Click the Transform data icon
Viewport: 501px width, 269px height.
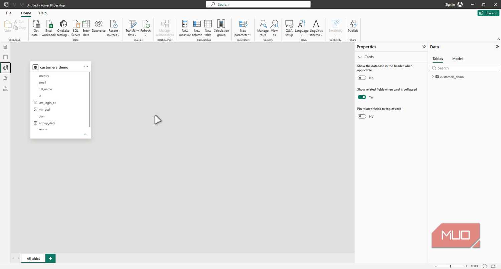tap(132, 24)
